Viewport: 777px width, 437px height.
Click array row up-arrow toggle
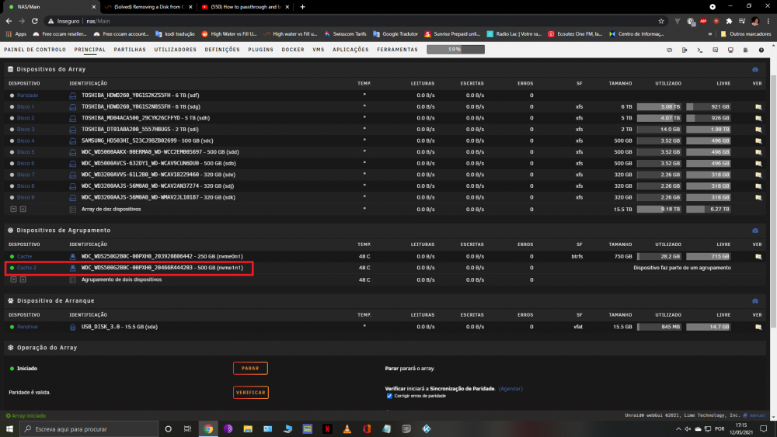pos(23,210)
